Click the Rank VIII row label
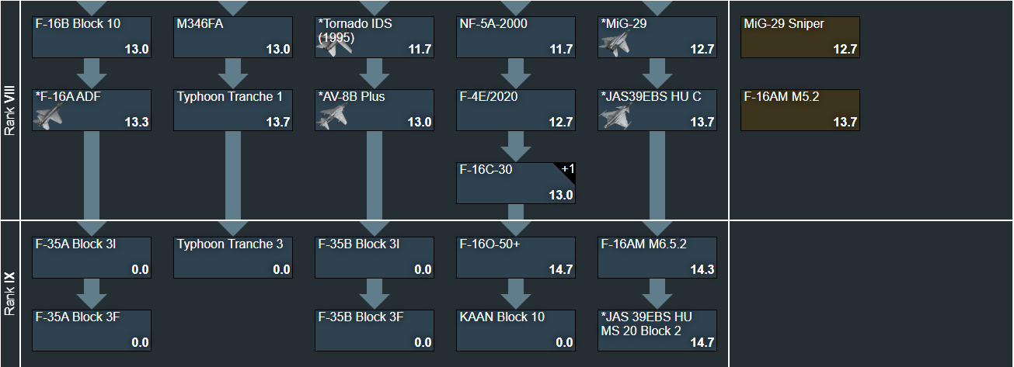This screenshot has width=1014, height=367. point(10,109)
